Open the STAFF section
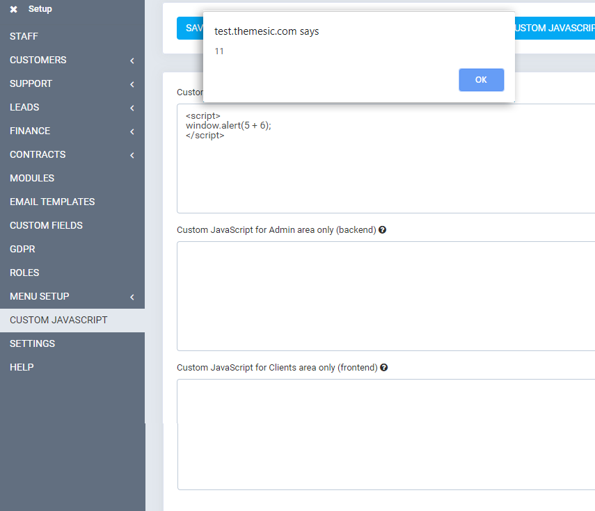The height and width of the screenshot is (511, 595). (22, 36)
